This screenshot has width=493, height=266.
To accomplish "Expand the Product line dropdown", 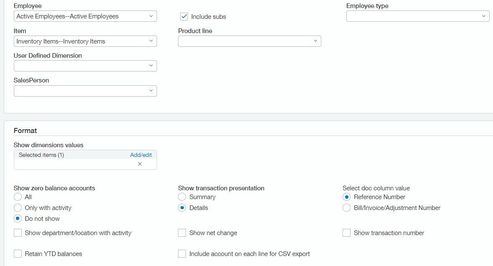I will [250, 41].
